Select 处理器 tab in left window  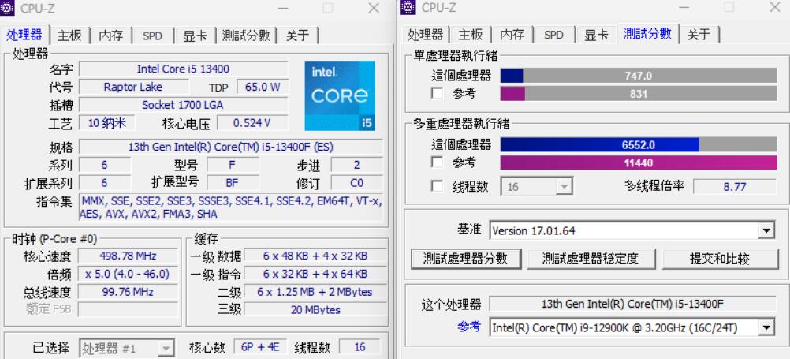point(24,34)
